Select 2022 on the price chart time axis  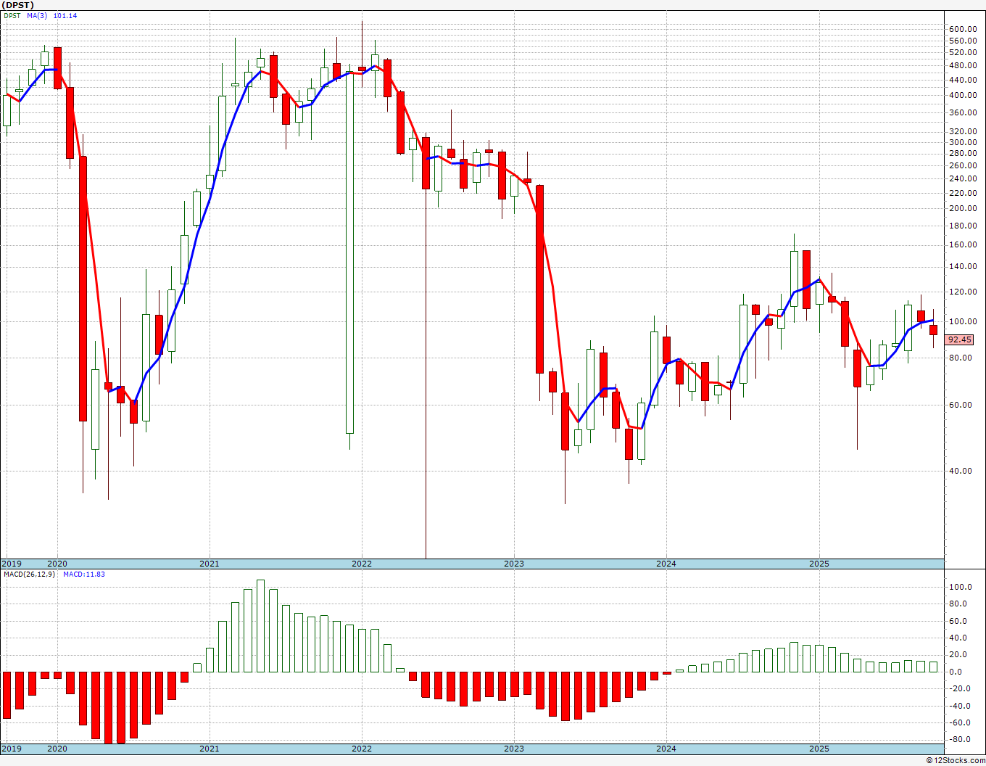tap(362, 564)
